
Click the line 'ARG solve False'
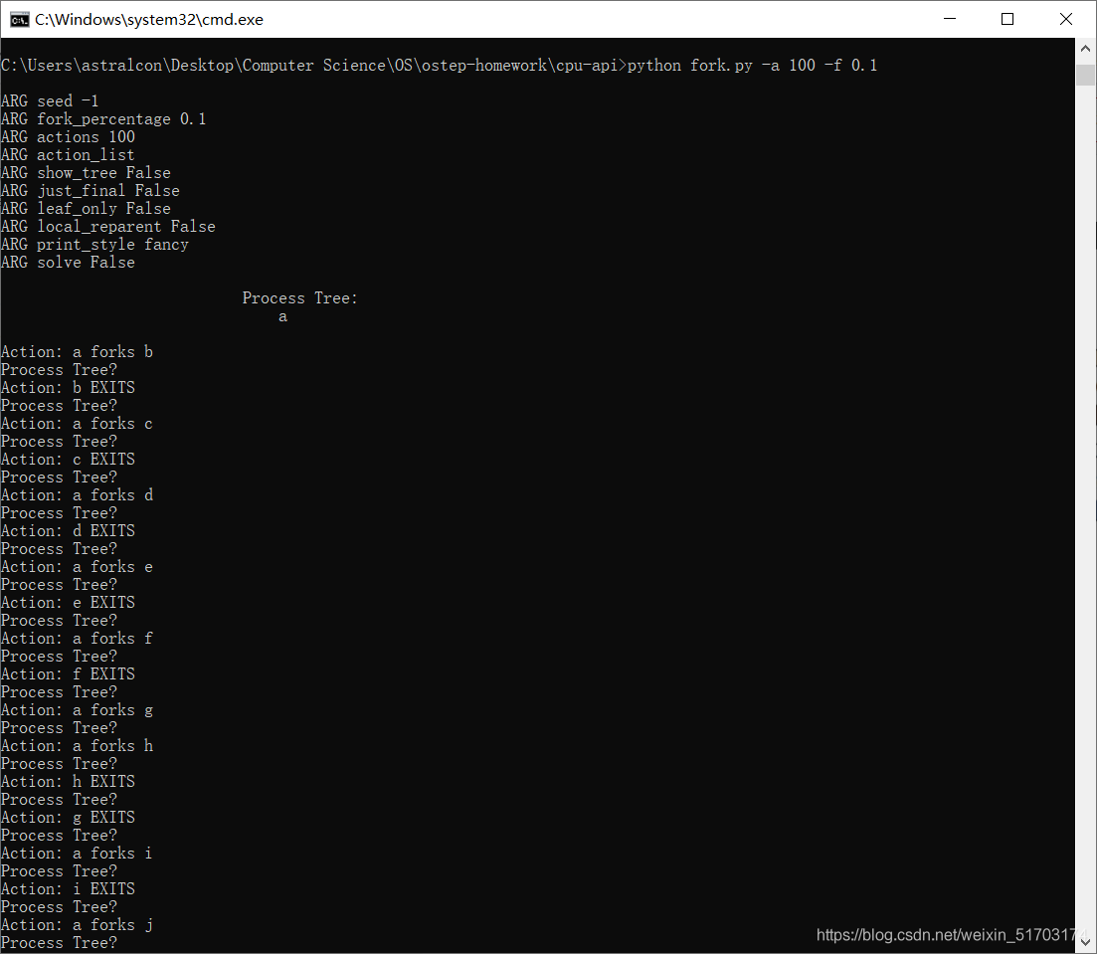(x=68, y=262)
